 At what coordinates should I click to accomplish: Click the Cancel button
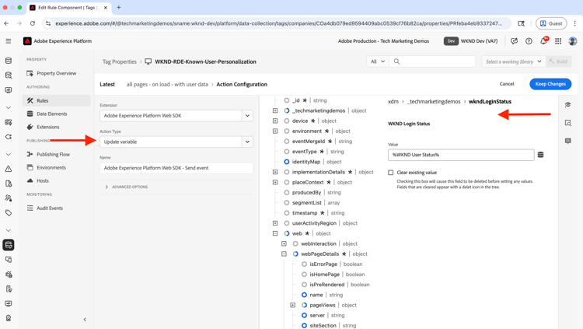[507, 84]
